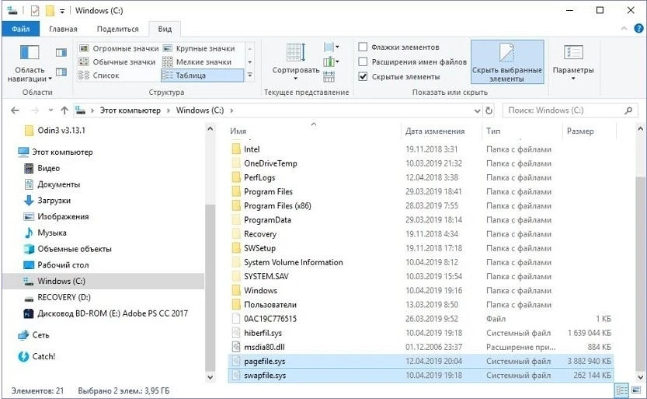Choose the Список layout
Image resolution: width=647 pixels, height=399 pixels.
point(99,75)
